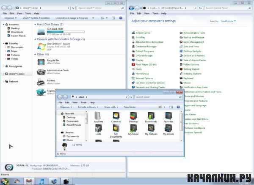
Task: Click the Search Control Panel field
Action: (x=228, y=8)
